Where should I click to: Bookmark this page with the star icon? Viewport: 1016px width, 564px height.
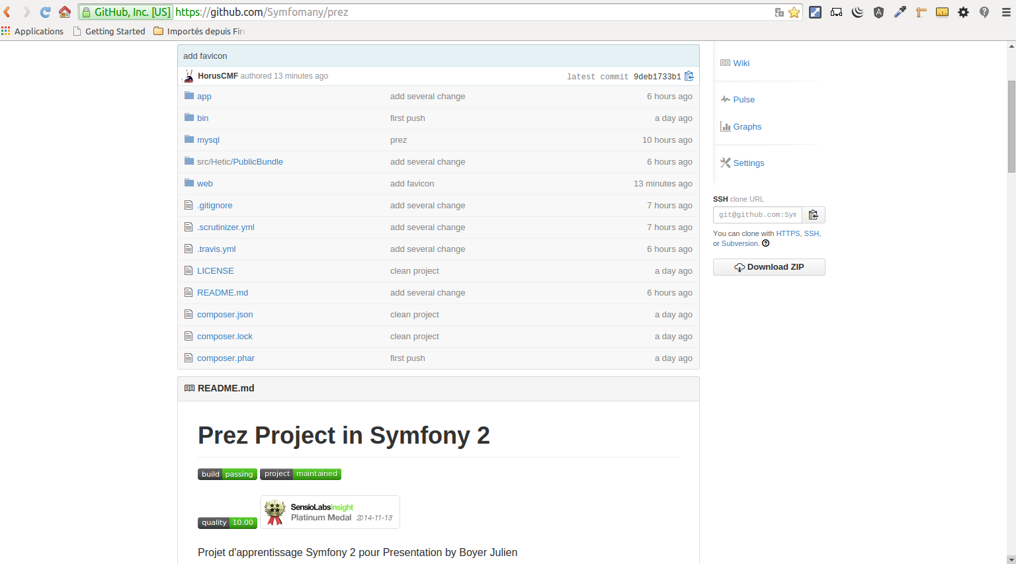[x=794, y=12]
